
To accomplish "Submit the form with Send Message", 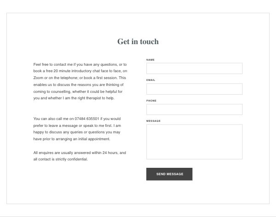I will click(x=169, y=174).
